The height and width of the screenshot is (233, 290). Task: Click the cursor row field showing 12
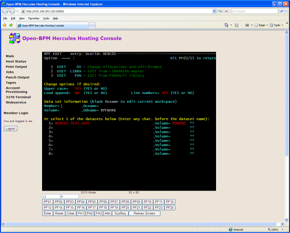(x=51, y=196)
